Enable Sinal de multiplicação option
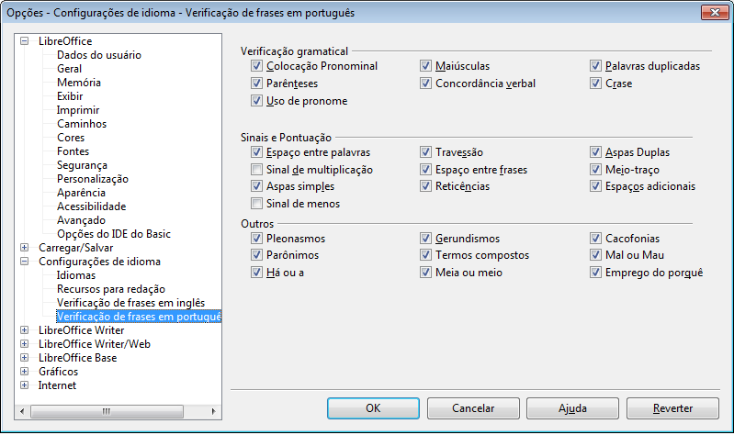Viewport: 734px width, 435px height. (x=257, y=170)
